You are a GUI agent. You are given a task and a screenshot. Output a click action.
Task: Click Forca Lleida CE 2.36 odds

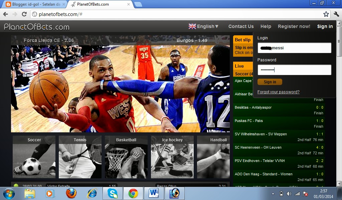point(49,40)
